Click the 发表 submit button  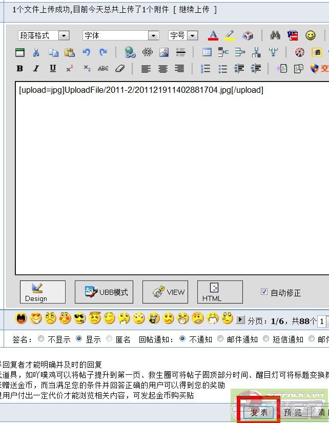[x=259, y=413]
